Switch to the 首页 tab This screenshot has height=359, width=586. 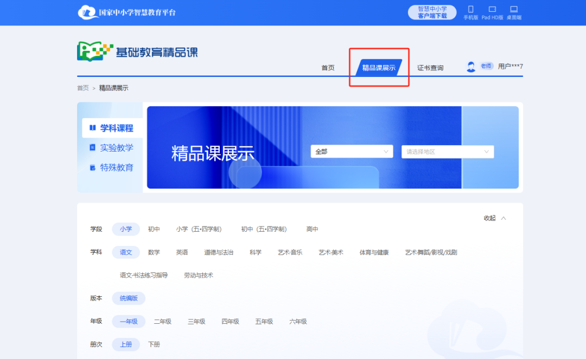(328, 68)
